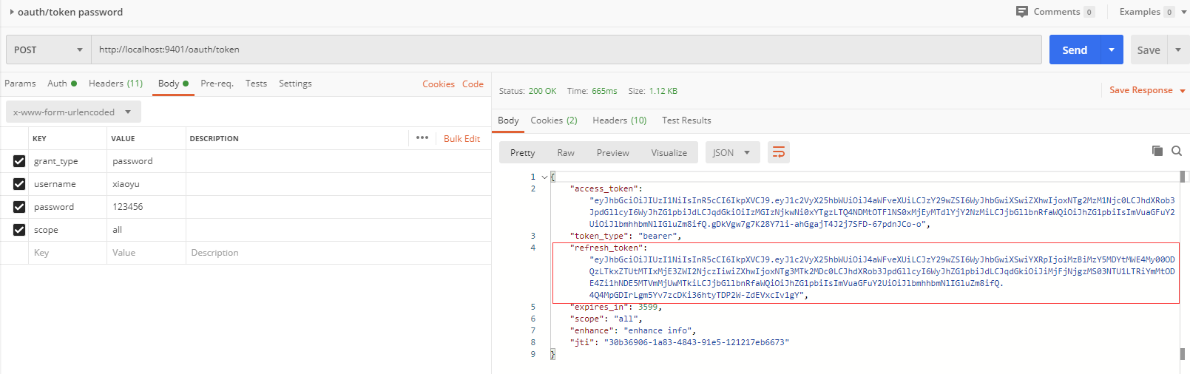Viewport: 1190px width, 374px height.
Task: Click the 'grant_type' key cell
Action: coord(68,161)
